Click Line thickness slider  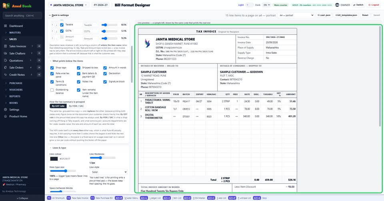point(102,158)
